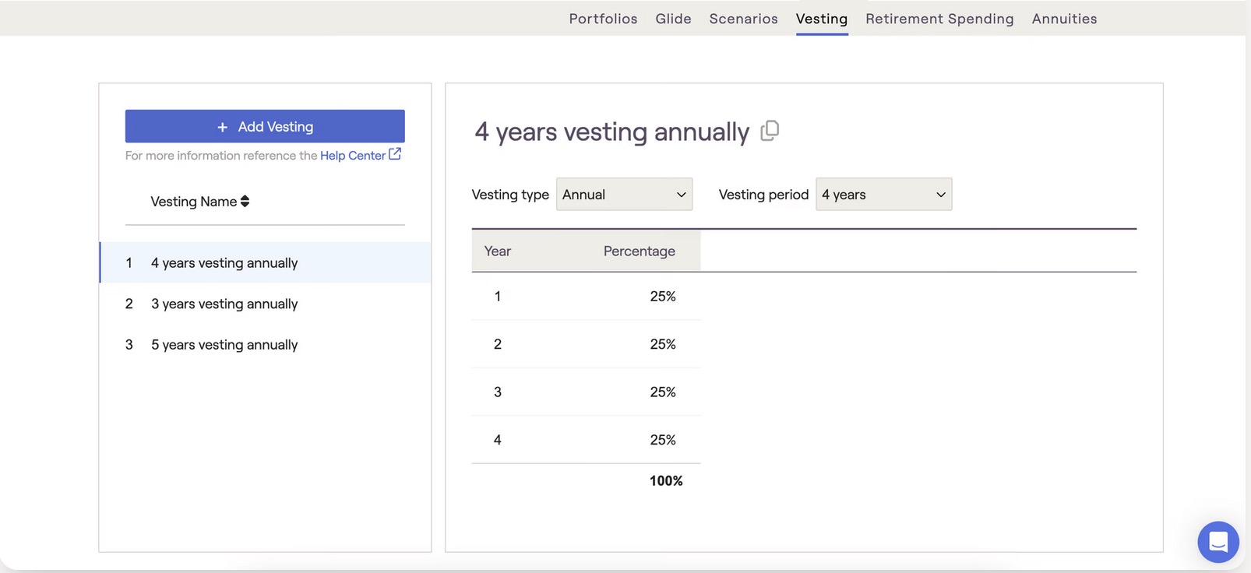This screenshot has height=573, width=1251.
Task: Open the chat support widget
Action: (1218, 541)
